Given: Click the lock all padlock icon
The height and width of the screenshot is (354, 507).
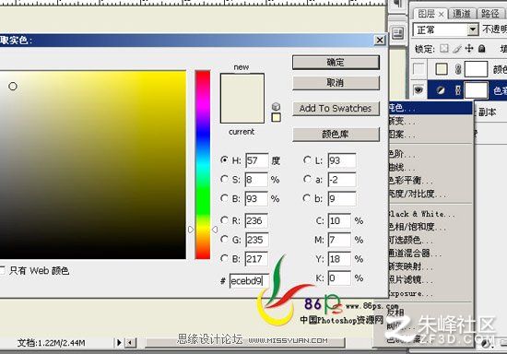Looking at the screenshot, I should pos(482,49).
